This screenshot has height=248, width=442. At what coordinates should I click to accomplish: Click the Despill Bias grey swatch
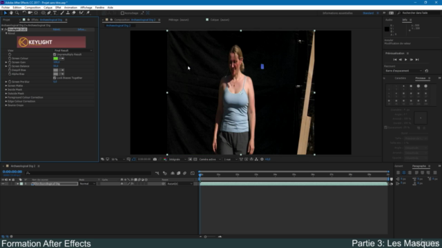[56, 70]
